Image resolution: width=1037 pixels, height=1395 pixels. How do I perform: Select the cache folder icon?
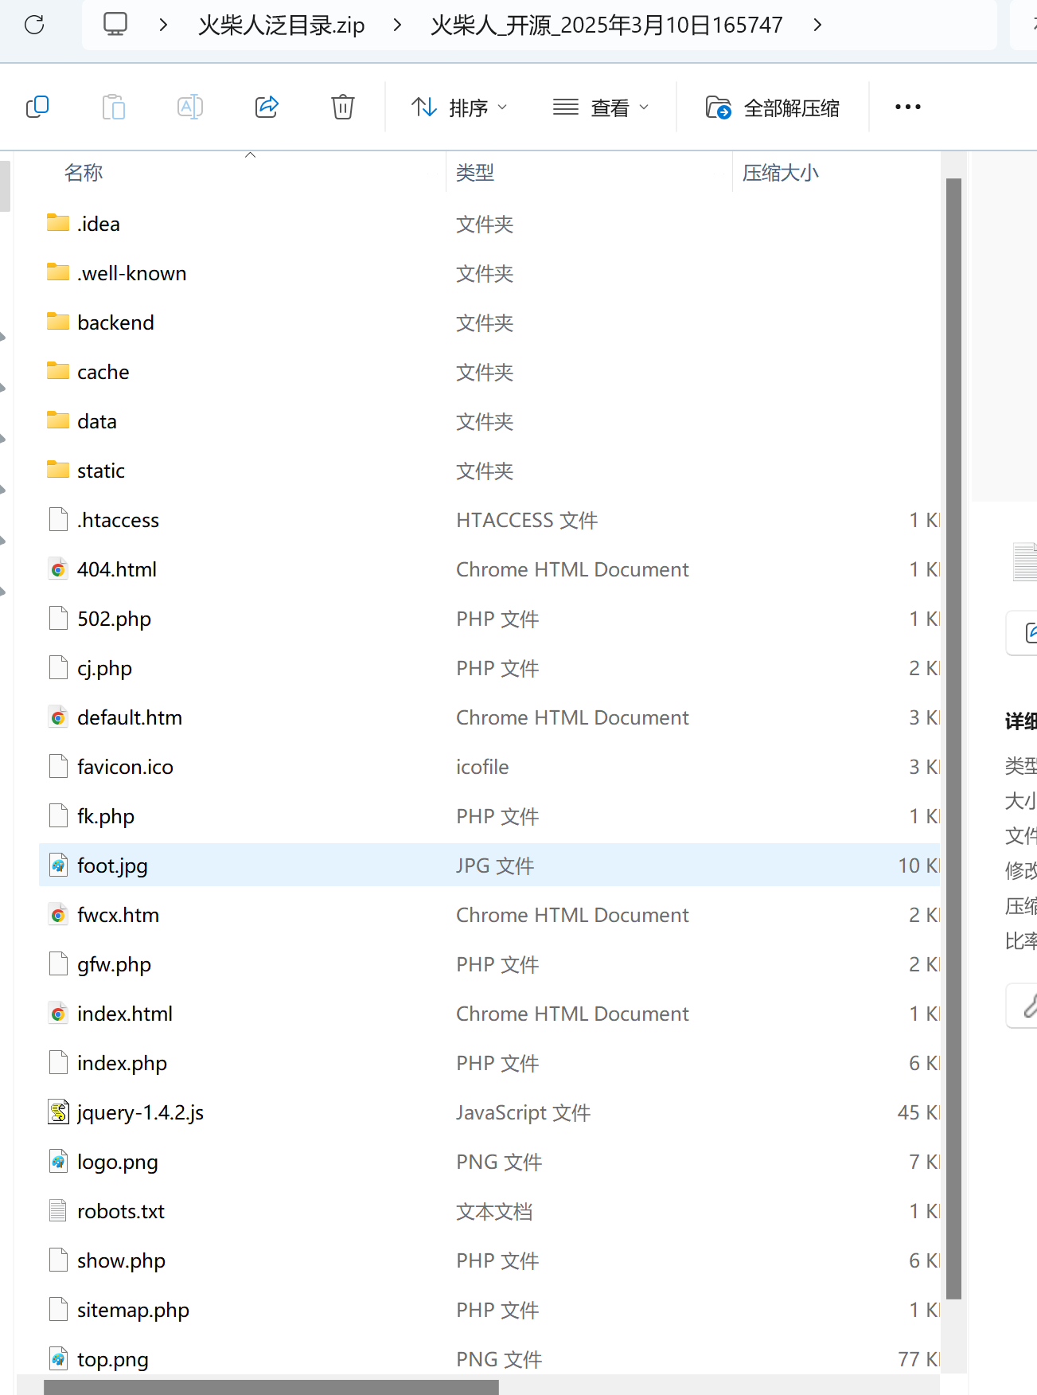point(58,371)
